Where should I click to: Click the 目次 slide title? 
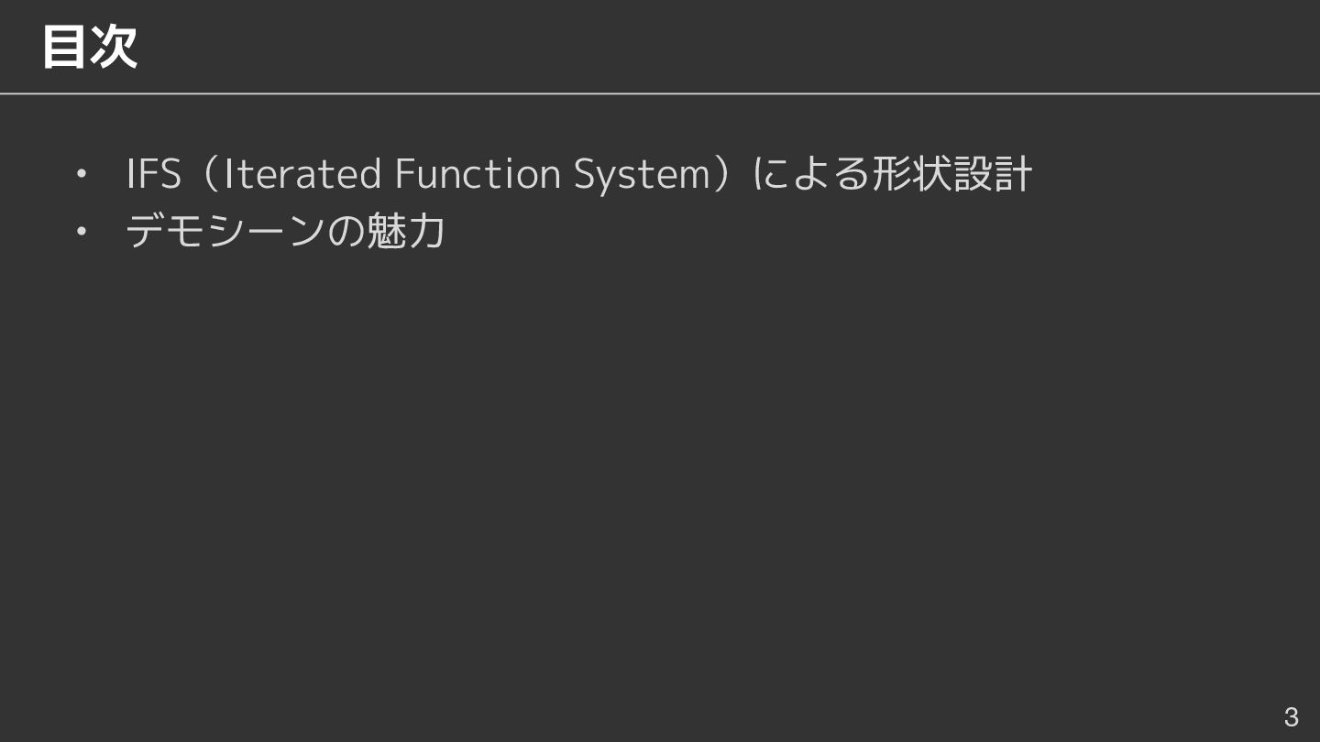click(89, 47)
